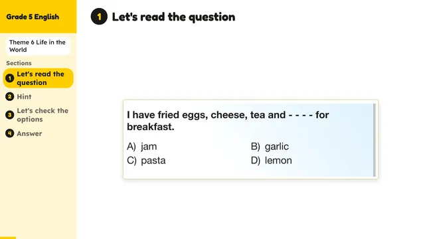Click the Sections label in sidebar
Screen dimensions: 425x239
19,63
